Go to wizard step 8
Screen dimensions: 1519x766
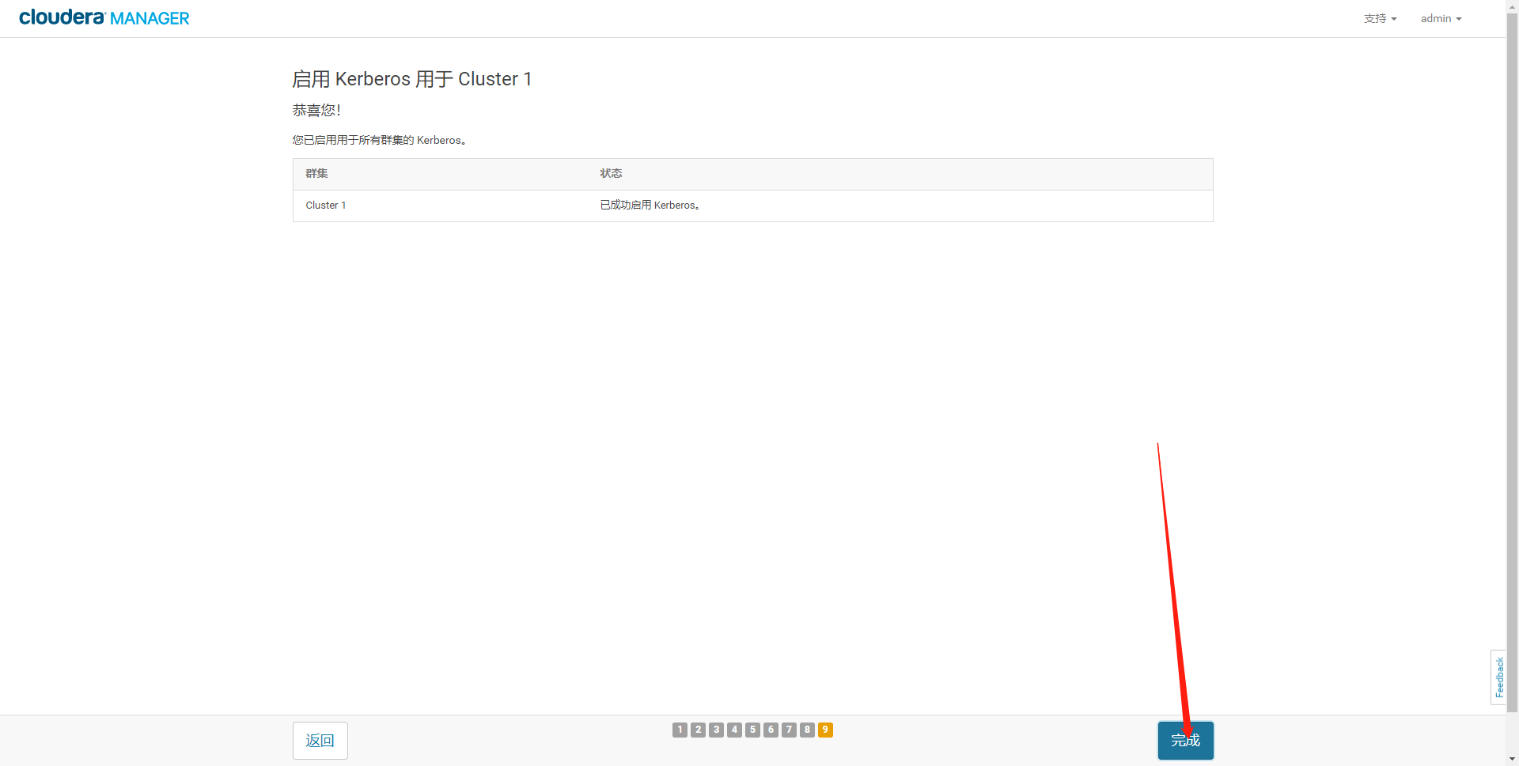807,730
